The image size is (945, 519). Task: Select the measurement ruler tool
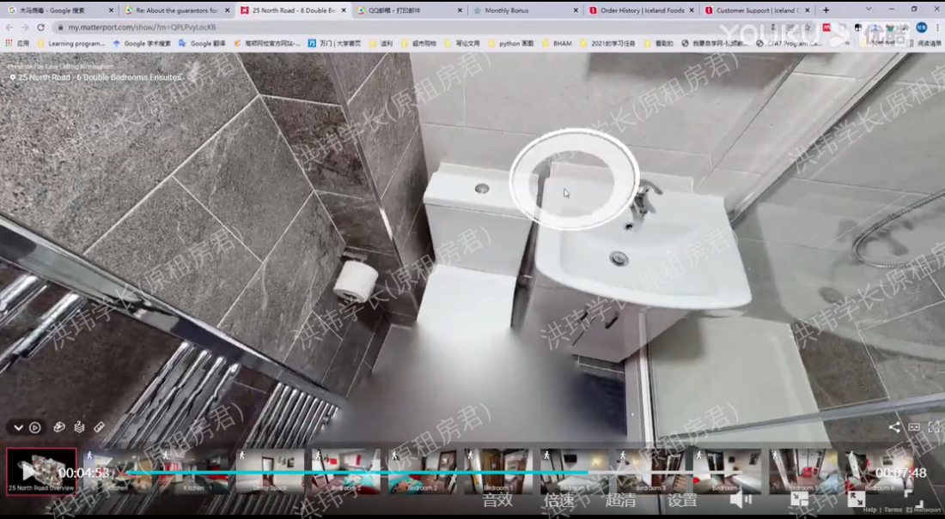pyautogui.click(x=99, y=426)
